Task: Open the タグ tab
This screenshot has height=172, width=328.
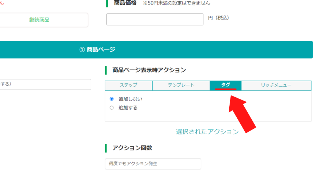Action: point(225,85)
